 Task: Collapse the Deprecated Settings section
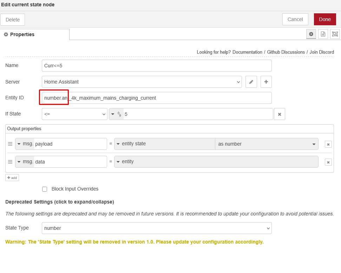(60, 202)
